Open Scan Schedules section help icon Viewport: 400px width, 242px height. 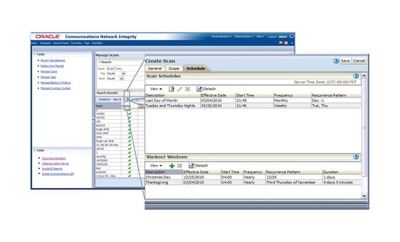click(355, 76)
